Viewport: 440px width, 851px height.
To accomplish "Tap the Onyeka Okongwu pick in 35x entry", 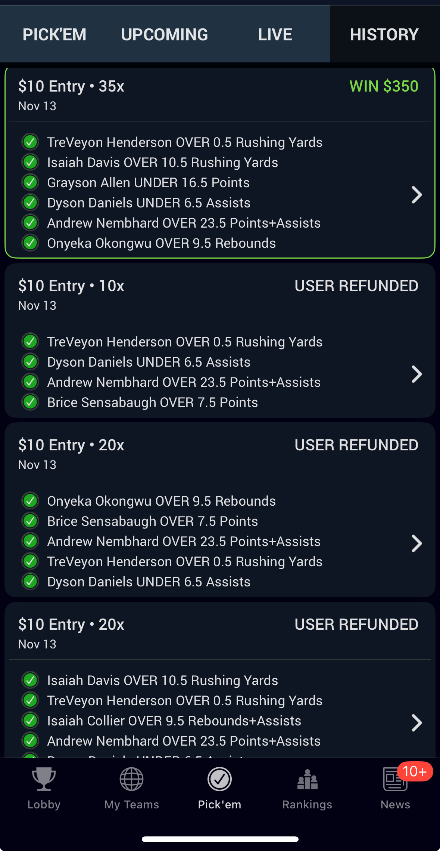I will click(x=161, y=243).
